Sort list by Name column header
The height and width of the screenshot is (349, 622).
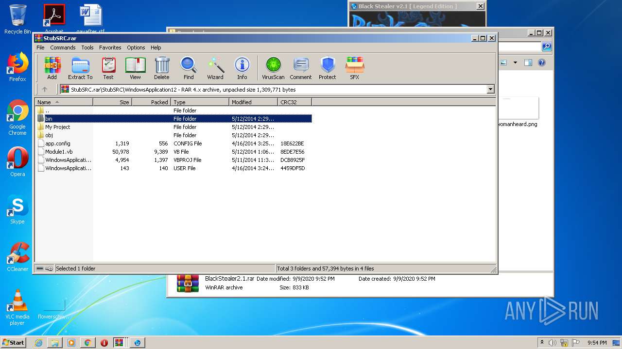pos(64,102)
